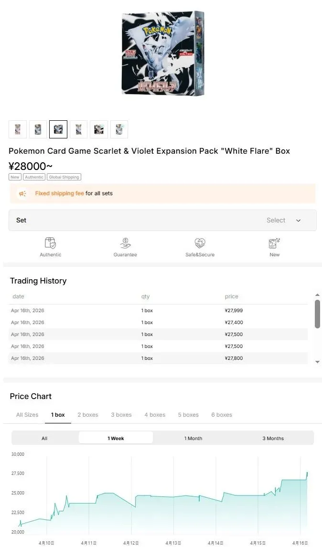This screenshot has height=547, width=322.
Task: Click the Safe&Secure handshake heart icon
Action: click(200, 243)
